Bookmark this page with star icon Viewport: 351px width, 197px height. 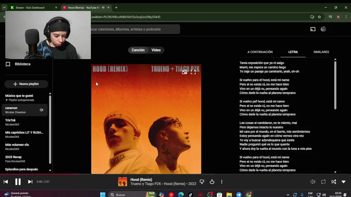tap(319, 17)
